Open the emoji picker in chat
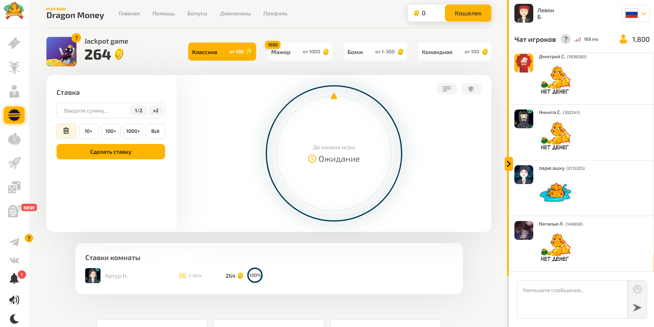The width and height of the screenshot is (654, 327). pyautogui.click(x=637, y=289)
